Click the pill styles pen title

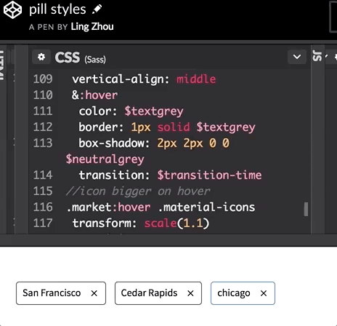[57, 9]
